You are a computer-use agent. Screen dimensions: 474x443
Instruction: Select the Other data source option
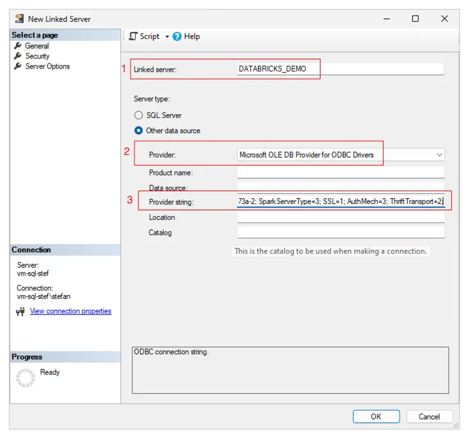click(138, 131)
